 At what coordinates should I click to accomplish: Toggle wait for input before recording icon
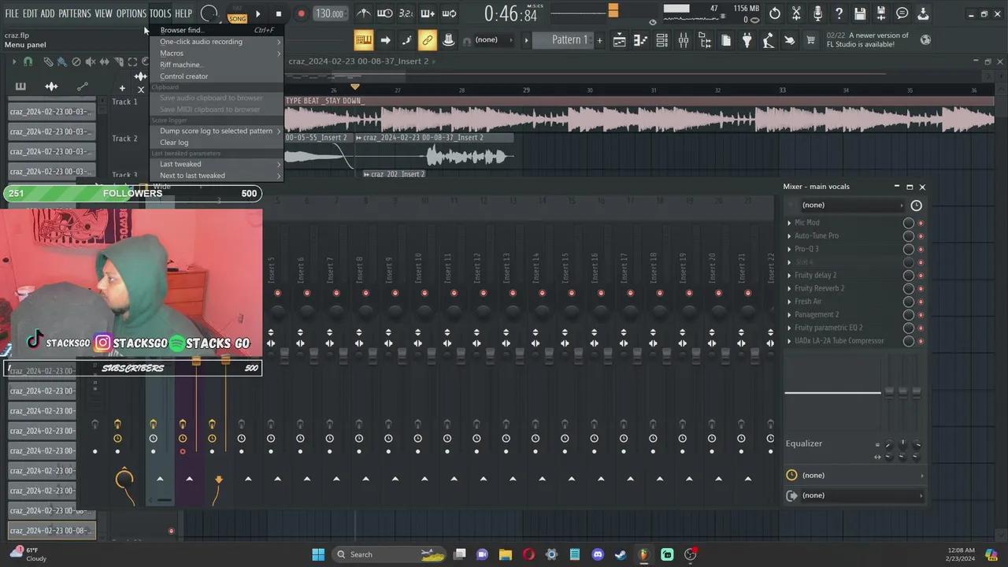(x=385, y=13)
